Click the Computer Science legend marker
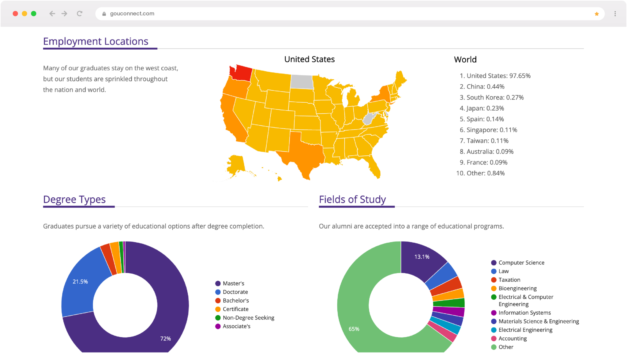 [x=494, y=263]
